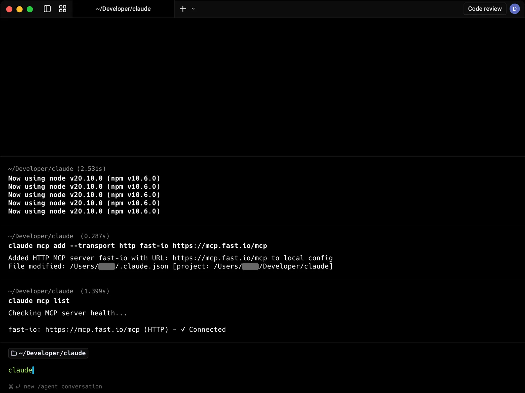Click new /agent conversation hint
The width and height of the screenshot is (525, 393).
(x=63, y=386)
